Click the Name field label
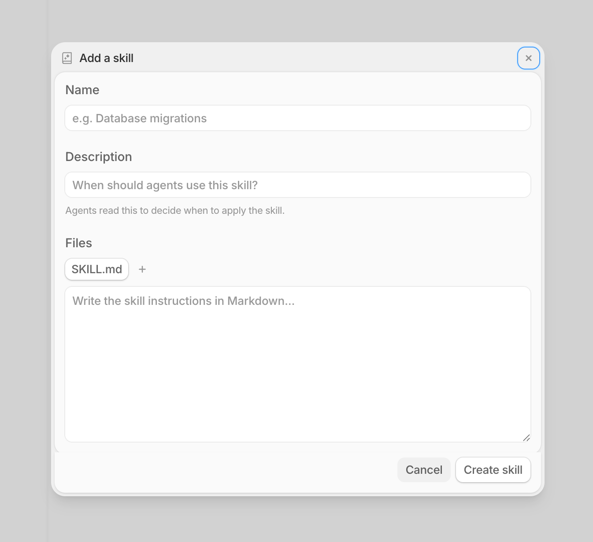The height and width of the screenshot is (542, 593). [82, 90]
